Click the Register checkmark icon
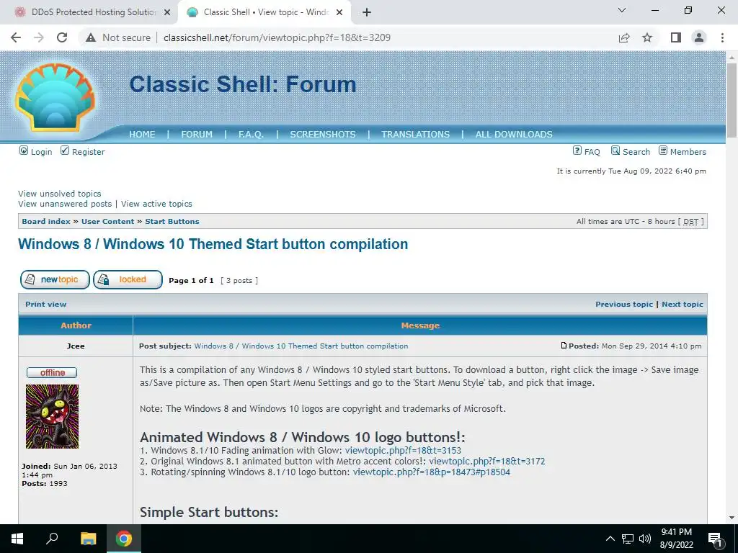 click(x=65, y=150)
